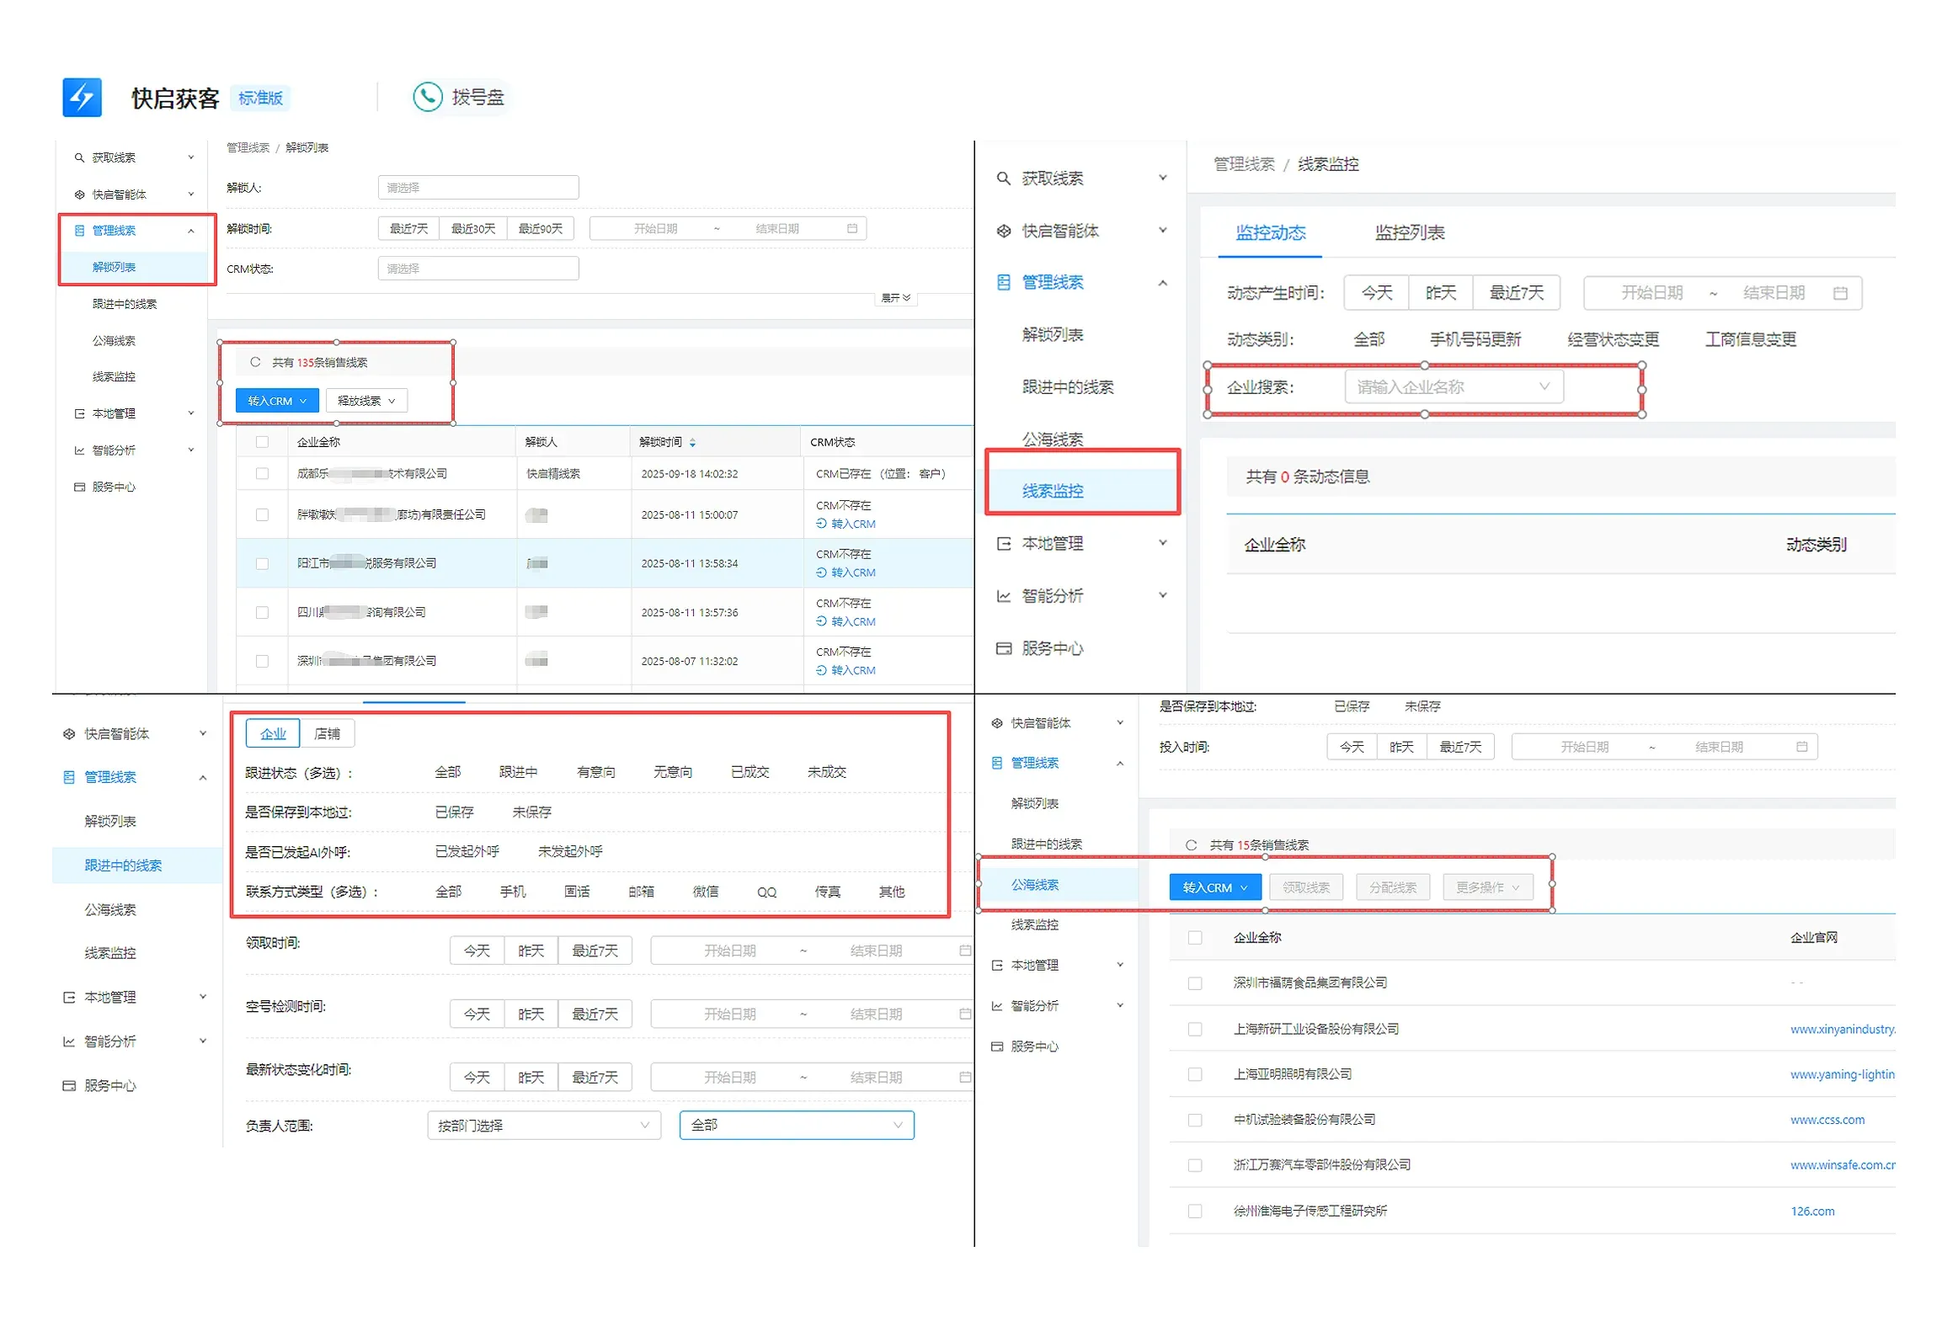
Task: Click the 分配线索 button
Action: pos(1392,887)
